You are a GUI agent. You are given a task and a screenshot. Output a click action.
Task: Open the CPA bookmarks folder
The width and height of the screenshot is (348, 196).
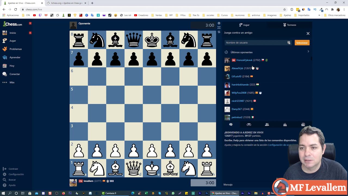[26, 15]
